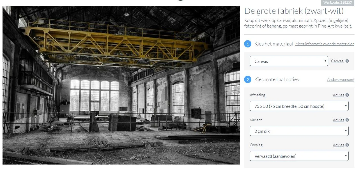Click the factory hall product photo
The width and height of the screenshot is (356, 171).
pyautogui.click(x=121, y=85)
